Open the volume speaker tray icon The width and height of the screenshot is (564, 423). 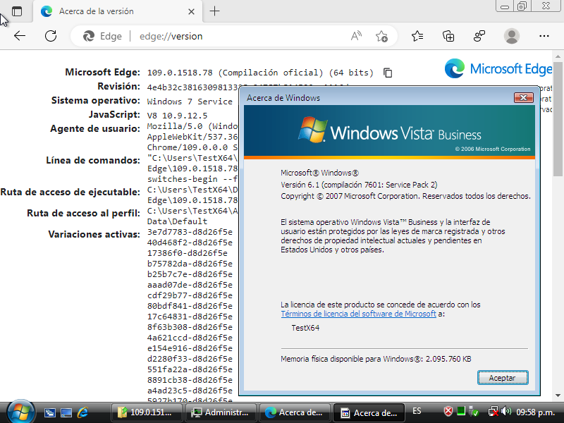[505, 411]
